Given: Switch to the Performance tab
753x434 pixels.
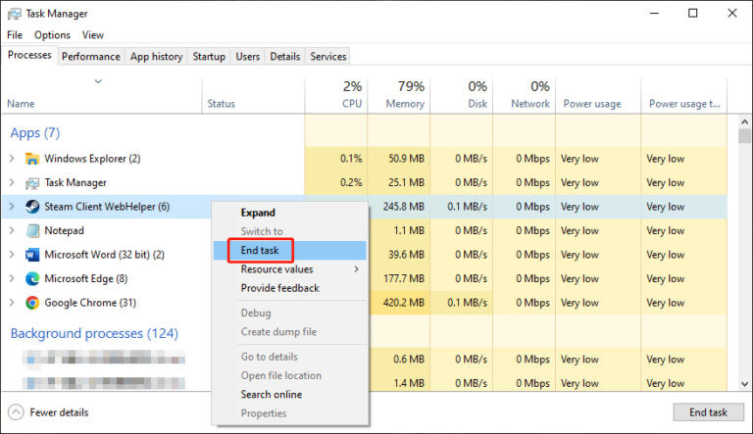Looking at the screenshot, I should 91,57.
